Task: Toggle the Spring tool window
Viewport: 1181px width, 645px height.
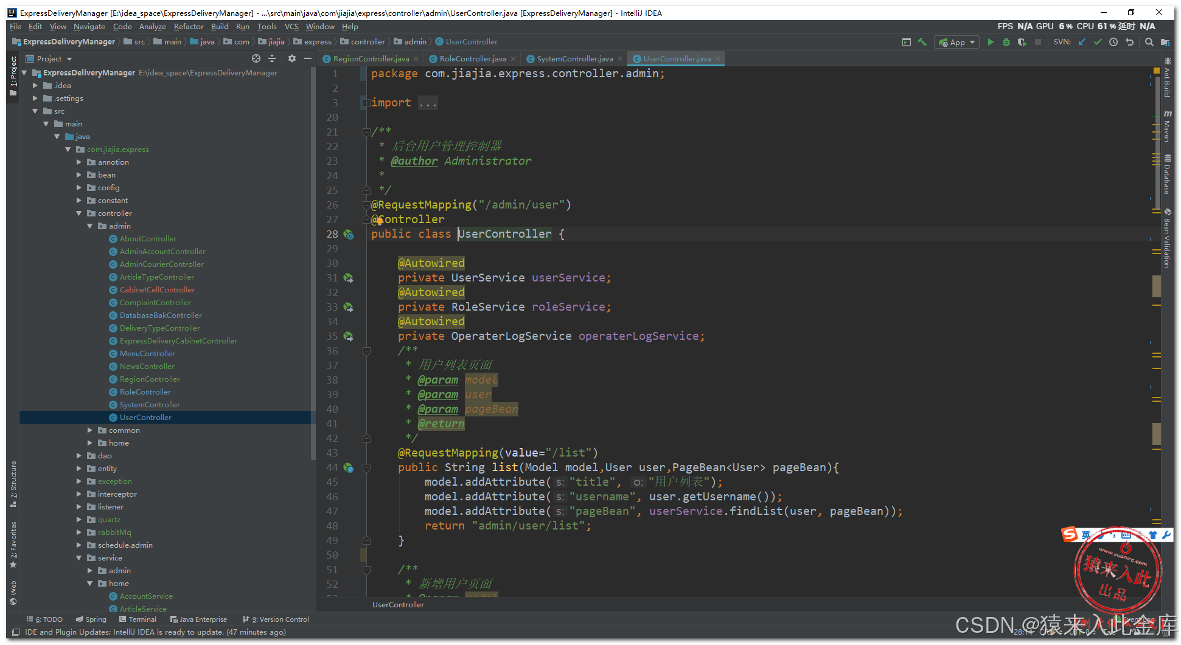Action: [91, 619]
